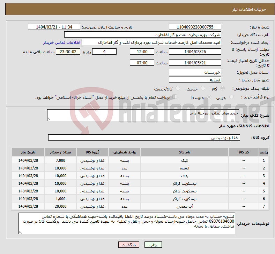
Task: Click the validity hour field 07:00
Action: pyautogui.click(x=142, y=63)
